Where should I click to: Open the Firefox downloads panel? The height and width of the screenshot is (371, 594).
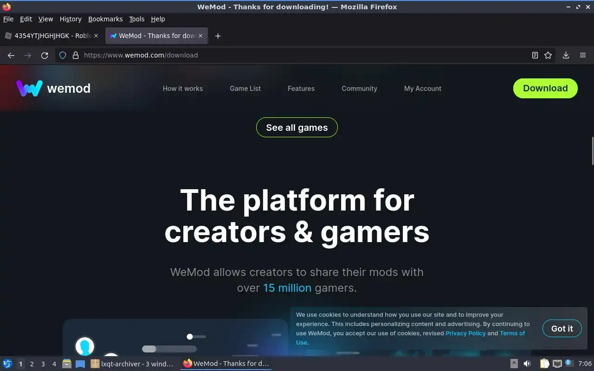click(x=566, y=55)
